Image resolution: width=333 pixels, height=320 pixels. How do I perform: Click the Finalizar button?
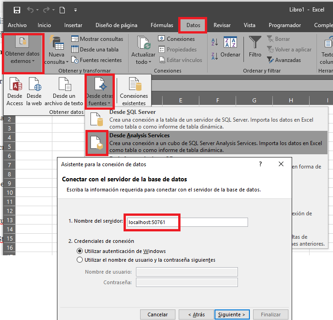271,314
